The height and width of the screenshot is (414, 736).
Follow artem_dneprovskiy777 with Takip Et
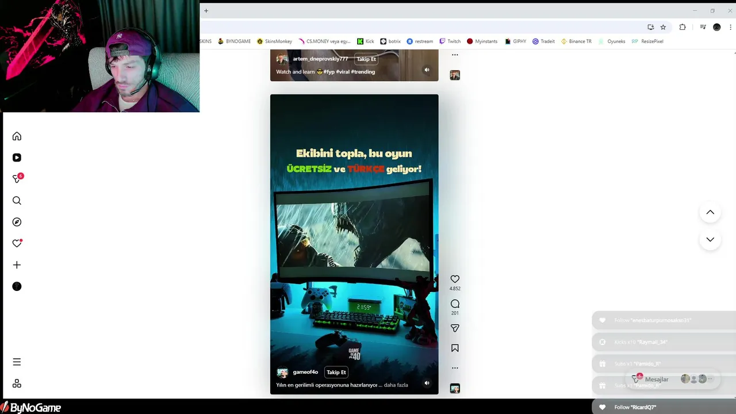pyautogui.click(x=366, y=59)
